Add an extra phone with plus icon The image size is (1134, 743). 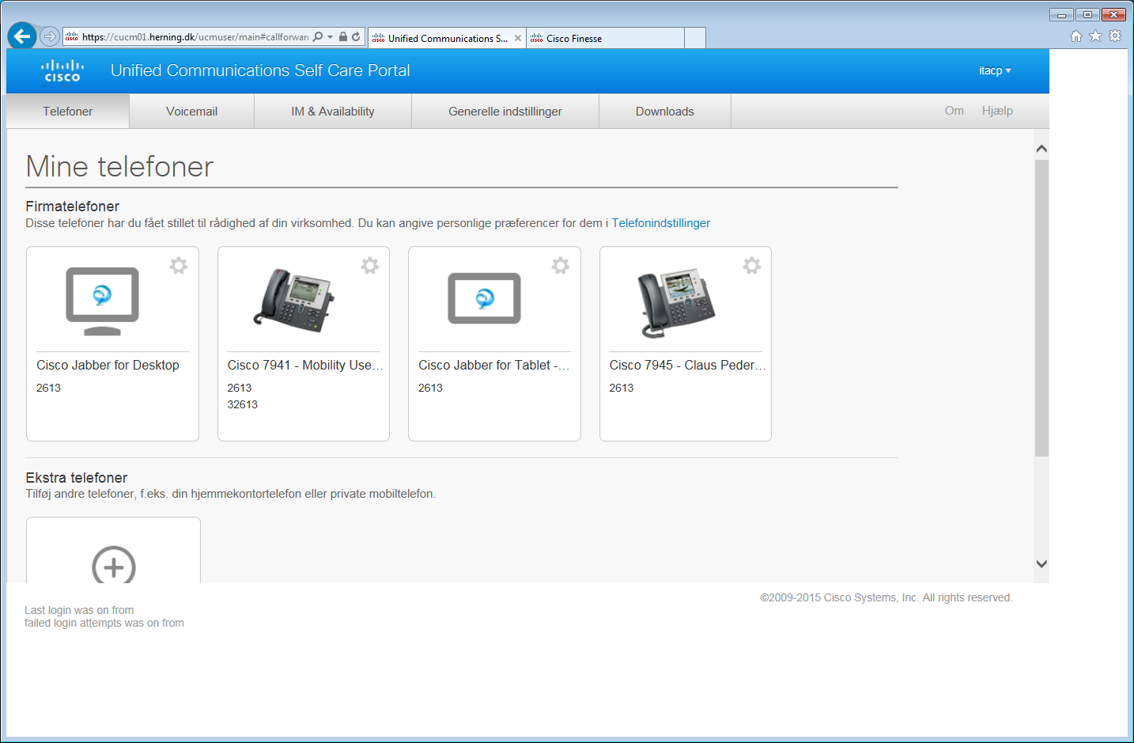point(114,565)
